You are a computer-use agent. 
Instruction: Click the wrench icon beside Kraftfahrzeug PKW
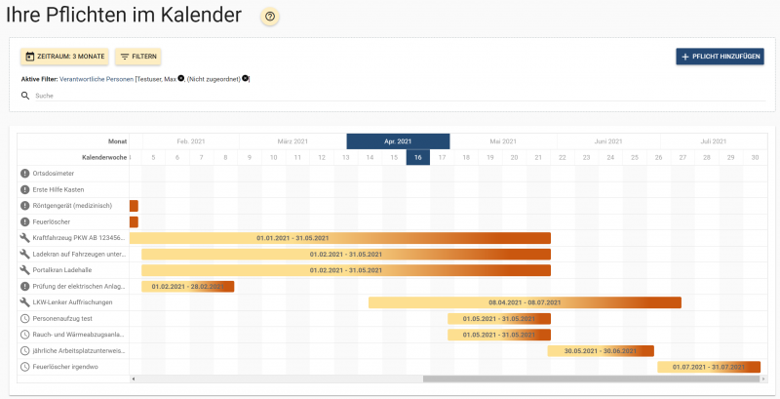(24, 238)
